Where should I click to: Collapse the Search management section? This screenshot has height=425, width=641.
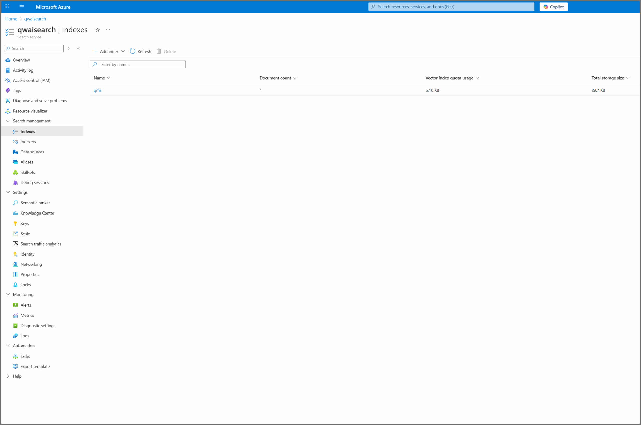pyautogui.click(x=8, y=121)
